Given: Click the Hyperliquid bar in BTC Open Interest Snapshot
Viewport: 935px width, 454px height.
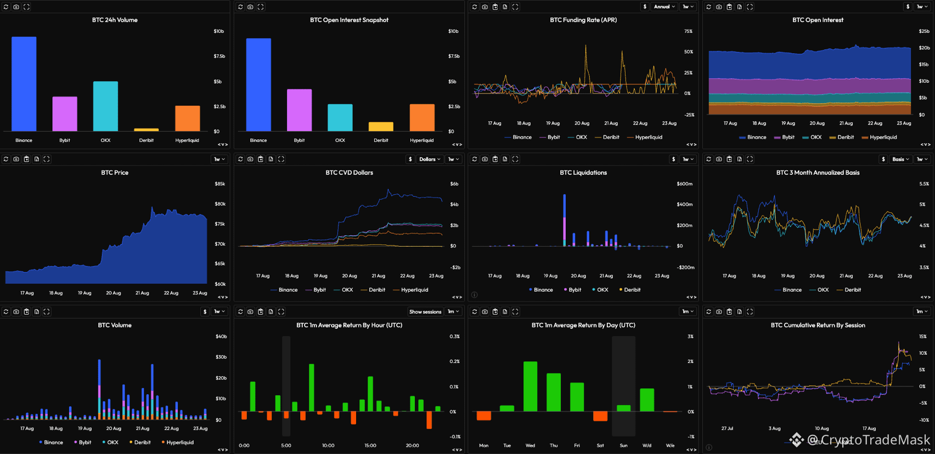Looking at the screenshot, I should [x=422, y=117].
